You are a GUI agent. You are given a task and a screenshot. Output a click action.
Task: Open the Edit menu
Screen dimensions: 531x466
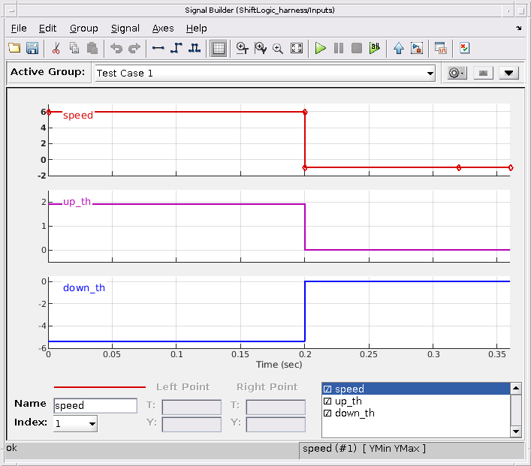pos(47,29)
